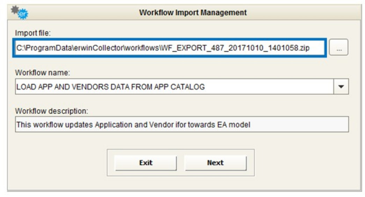Click the Workflow Import Management title bar
365x197 pixels.
[193, 13]
